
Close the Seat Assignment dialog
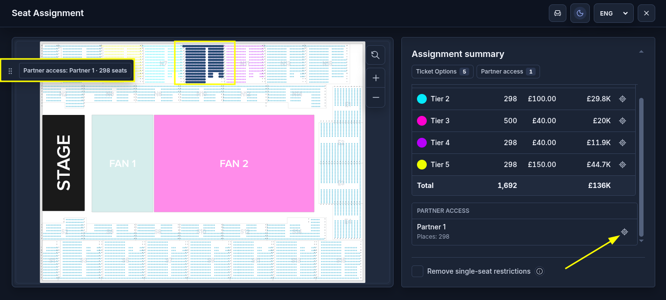(x=646, y=13)
